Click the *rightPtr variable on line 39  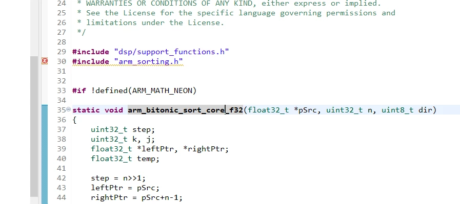[x=205, y=149]
